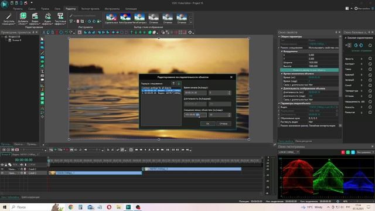Click the Run wizard wand icon
The height and width of the screenshot is (211, 375).
coord(9,16)
